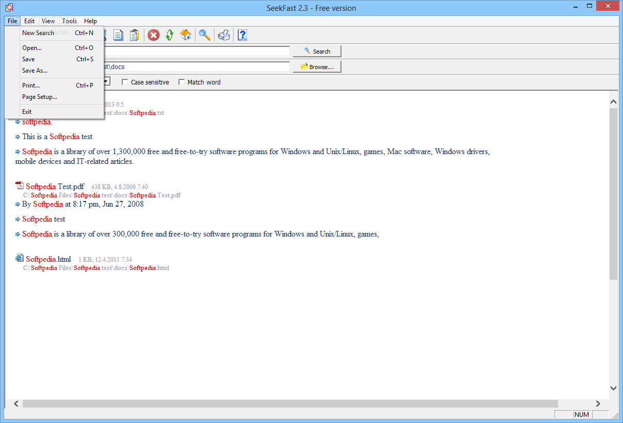Click the SeekFast app icon in the title bar
The image size is (623, 423).
8,8
